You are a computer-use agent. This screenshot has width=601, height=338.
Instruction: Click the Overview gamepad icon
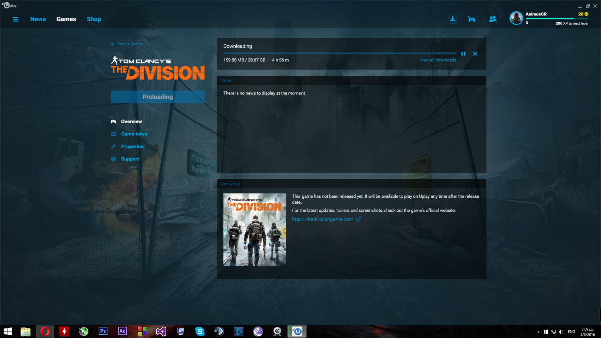[x=114, y=122]
